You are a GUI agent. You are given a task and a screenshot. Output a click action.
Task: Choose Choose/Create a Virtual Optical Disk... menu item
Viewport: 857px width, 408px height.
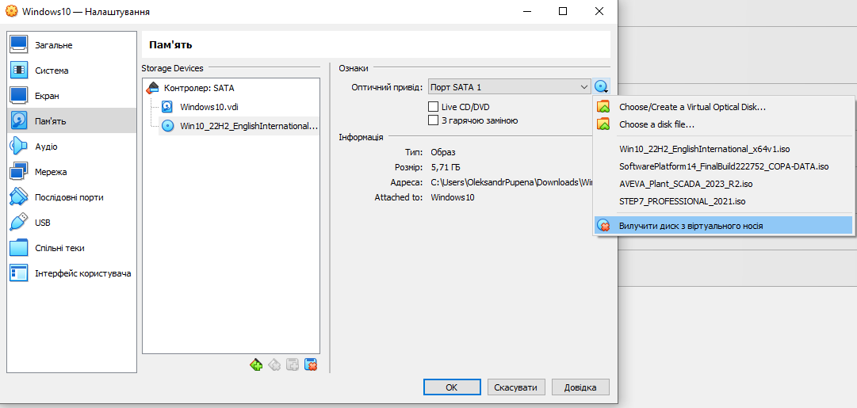[723, 107]
